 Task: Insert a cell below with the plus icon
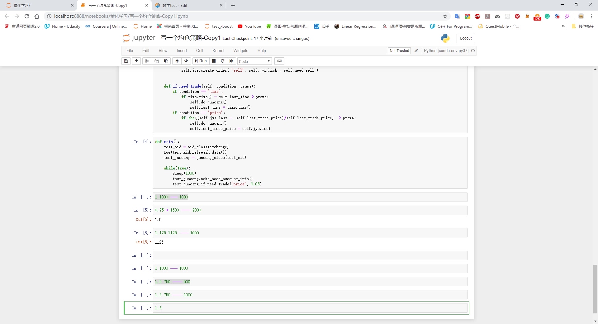(136, 61)
